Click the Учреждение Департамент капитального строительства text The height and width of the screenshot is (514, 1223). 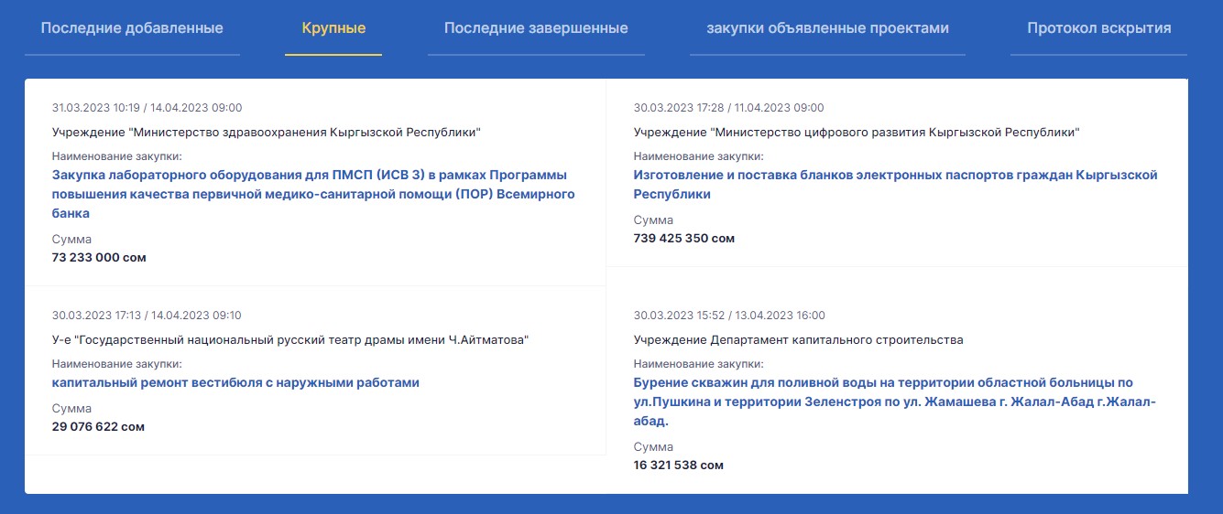pos(799,340)
